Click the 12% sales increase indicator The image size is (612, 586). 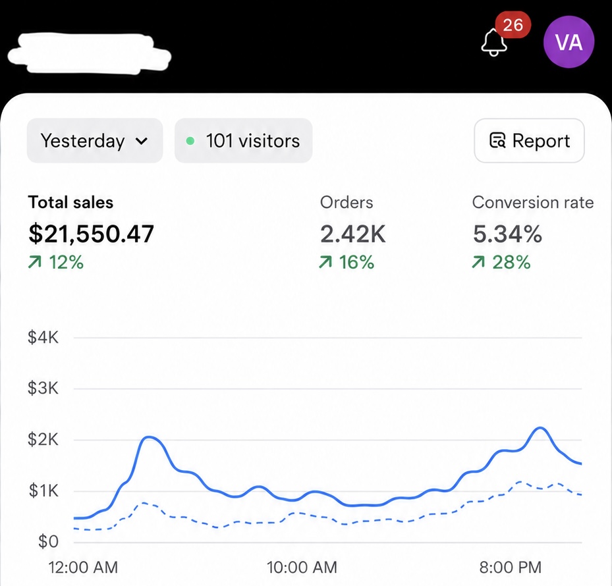(56, 262)
